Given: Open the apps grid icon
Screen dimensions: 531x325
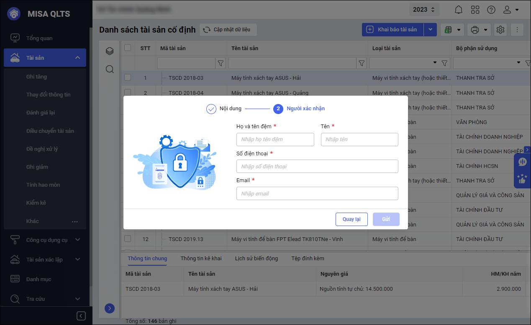Looking at the screenshot, I should [475, 10].
